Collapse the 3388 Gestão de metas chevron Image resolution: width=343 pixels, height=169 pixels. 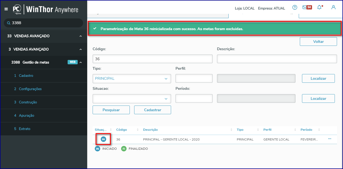coord(81,62)
